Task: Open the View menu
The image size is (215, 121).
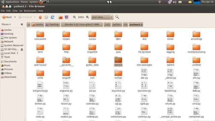Action: tap(15, 11)
